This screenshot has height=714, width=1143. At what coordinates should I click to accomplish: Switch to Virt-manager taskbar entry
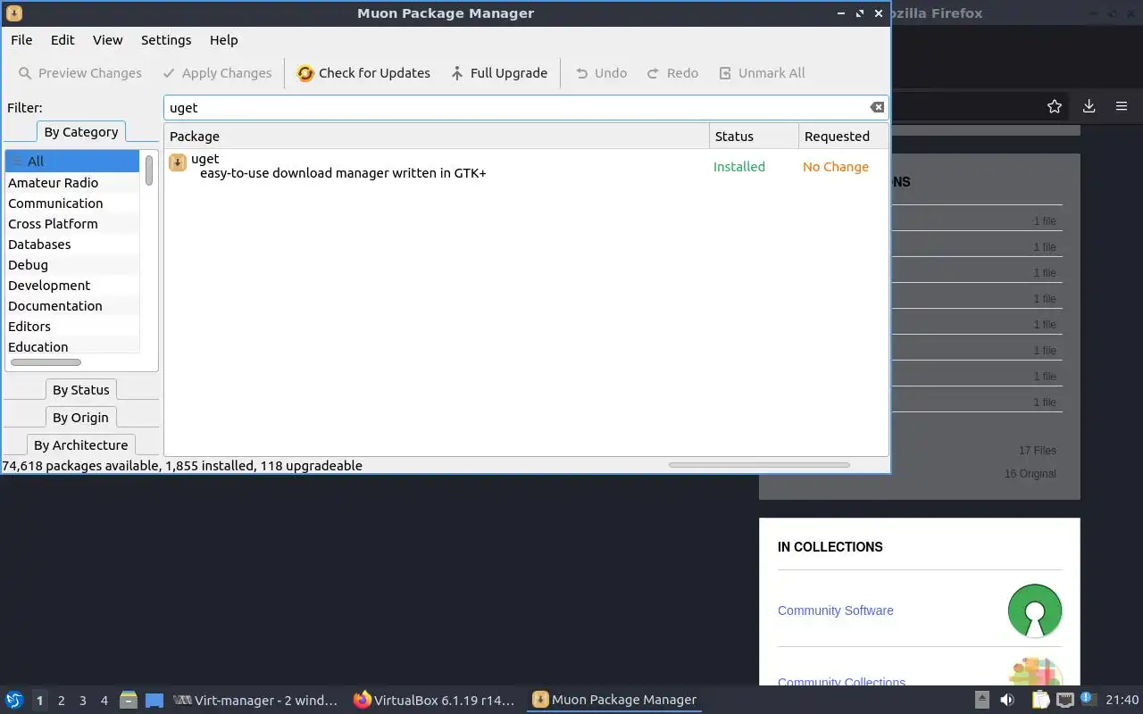pos(255,701)
